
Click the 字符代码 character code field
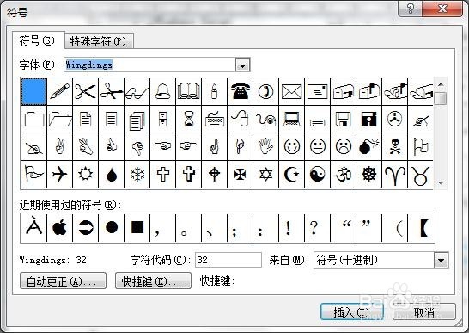click(x=228, y=260)
